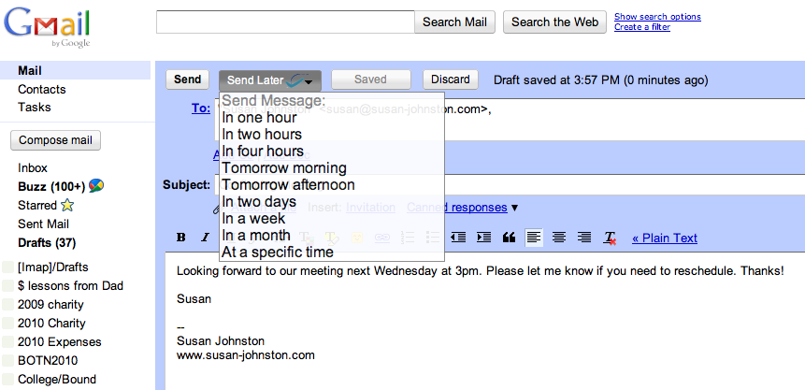Toggle italic formatting
The image size is (805, 390).
click(x=205, y=238)
